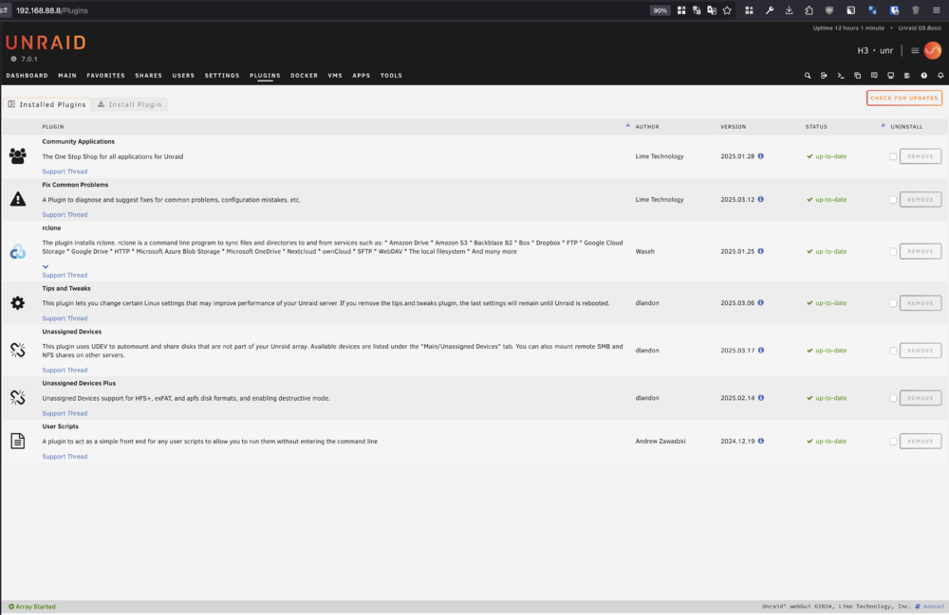Click the help question mark icon
949x615 pixels.
coord(923,76)
